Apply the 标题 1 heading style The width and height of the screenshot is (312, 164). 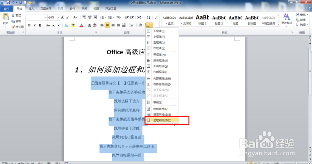click(x=202, y=20)
